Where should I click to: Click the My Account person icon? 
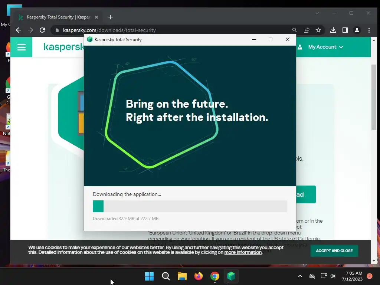coord(300,47)
